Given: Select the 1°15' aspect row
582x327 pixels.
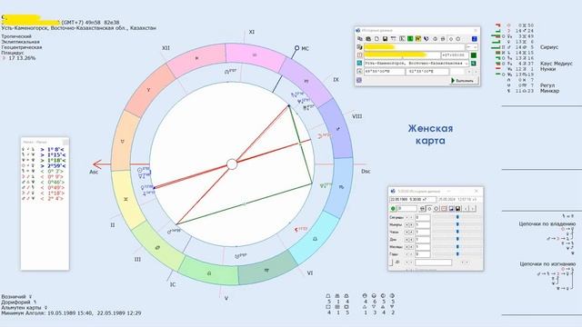Looking at the screenshot, I should click(x=45, y=155).
